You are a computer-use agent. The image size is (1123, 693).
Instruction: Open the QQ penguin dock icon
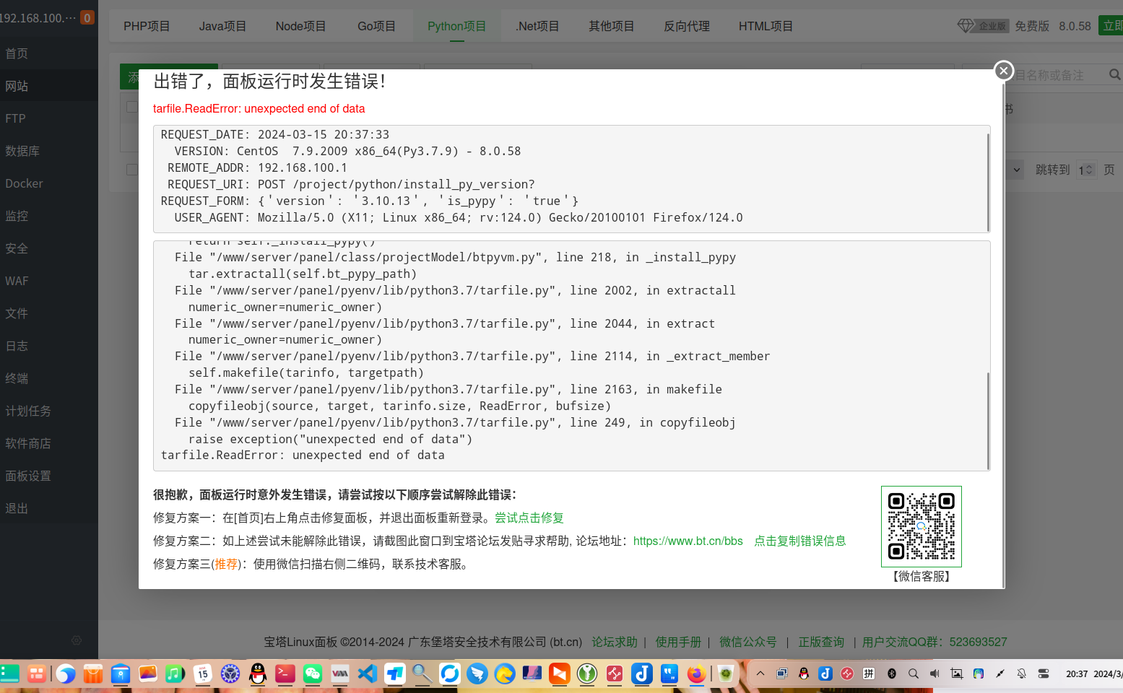coord(258,674)
